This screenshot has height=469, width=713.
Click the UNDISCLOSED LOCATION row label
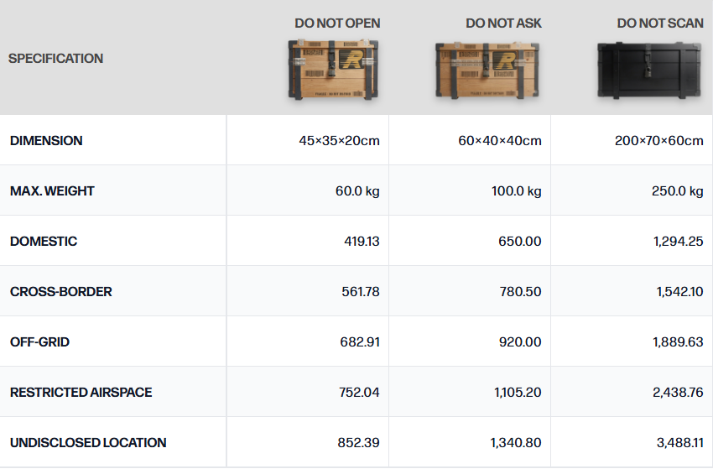tap(88, 443)
